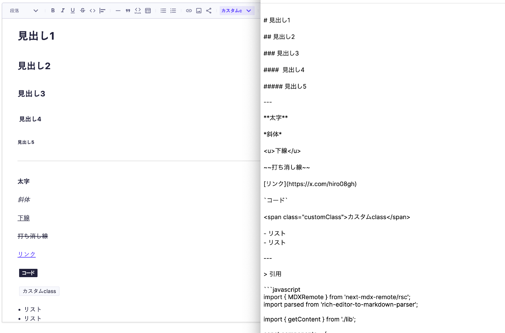Image resolution: width=505 pixels, height=333 pixels.
Task: Click the 見出し2 heading in editor
Action: 34,66
